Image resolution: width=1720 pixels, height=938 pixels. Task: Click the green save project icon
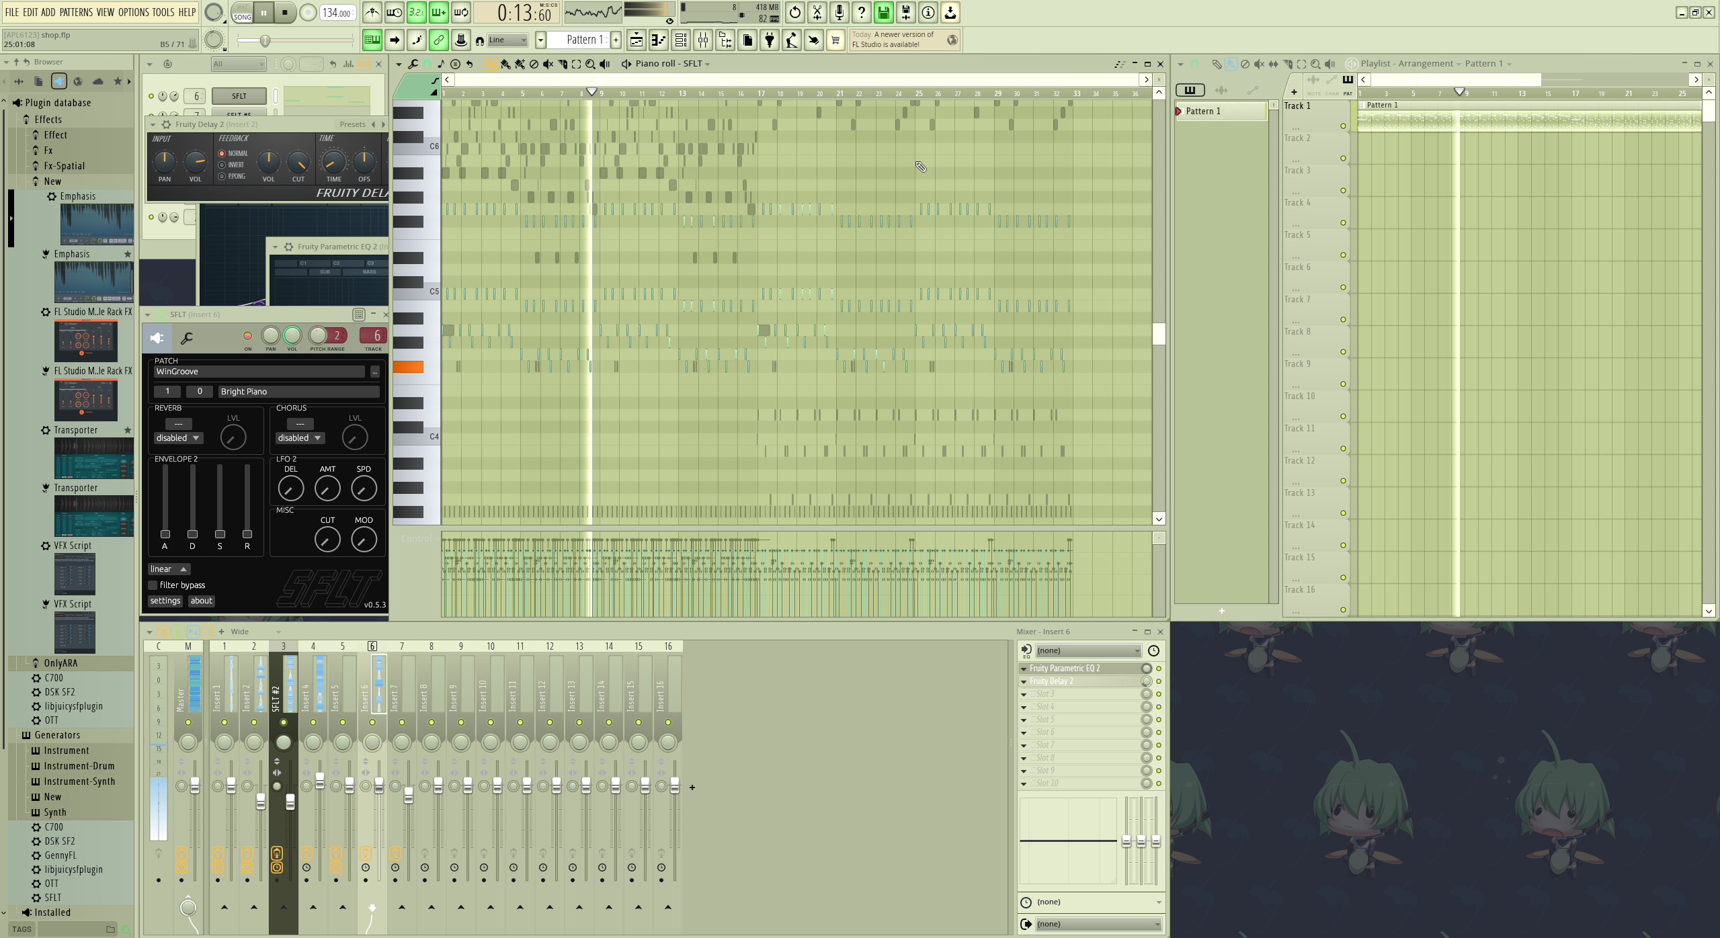pyautogui.click(x=884, y=12)
